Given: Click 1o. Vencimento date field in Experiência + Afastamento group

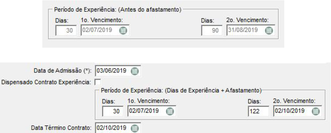Looking at the screenshot, I should pyautogui.click(x=152, y=111).
